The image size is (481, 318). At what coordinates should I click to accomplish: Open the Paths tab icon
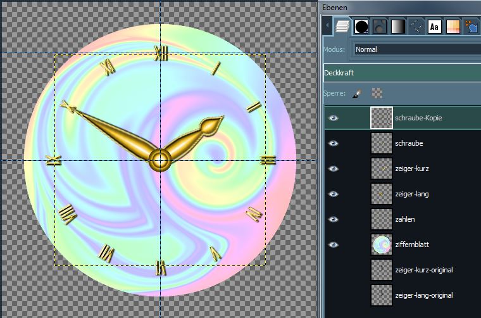(x=416, y=26)
